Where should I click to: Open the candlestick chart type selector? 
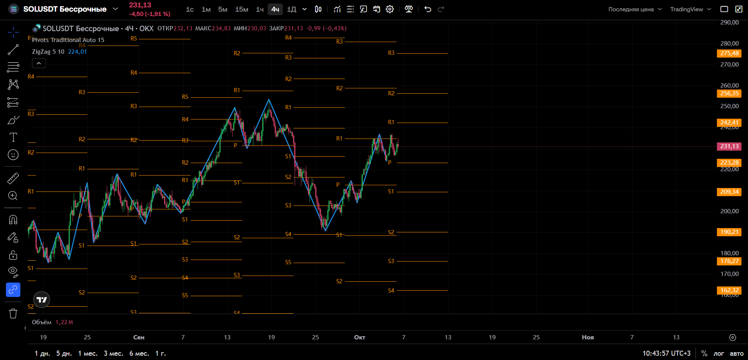(318, 9)
